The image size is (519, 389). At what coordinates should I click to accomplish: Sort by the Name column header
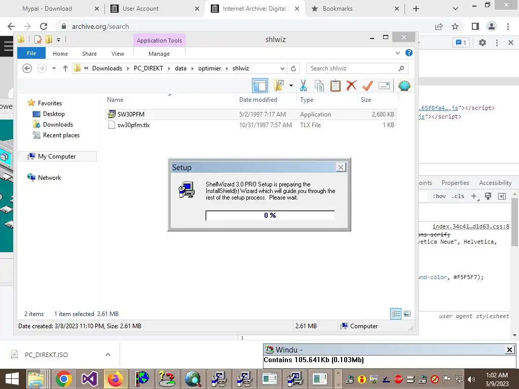coord(115,100)
